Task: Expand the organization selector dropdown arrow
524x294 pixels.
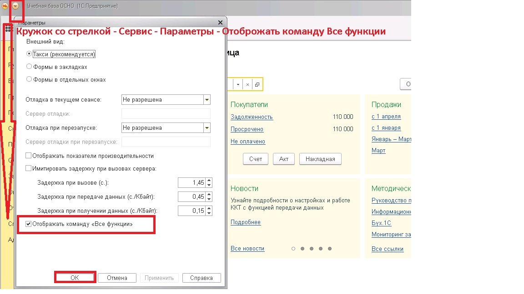Action: tap(238, 84)
